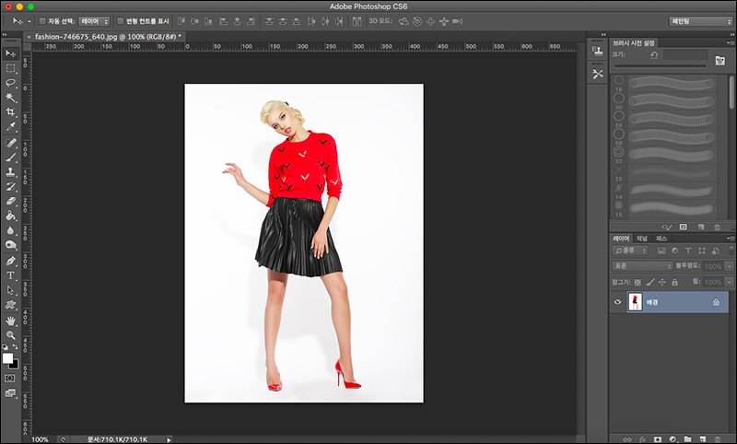Select the Zoom tool
This screenshot has width=737, height=444.
(x=11, y=334)
